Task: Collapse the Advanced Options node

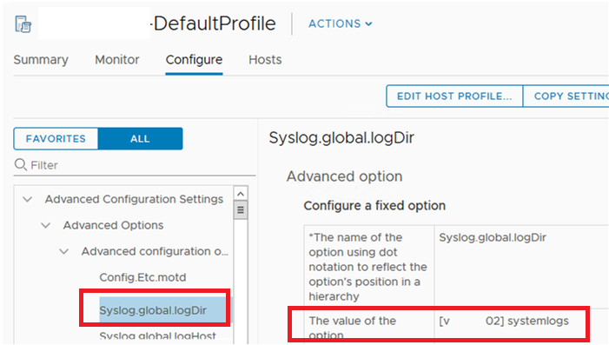Action: tap(45, 225)
